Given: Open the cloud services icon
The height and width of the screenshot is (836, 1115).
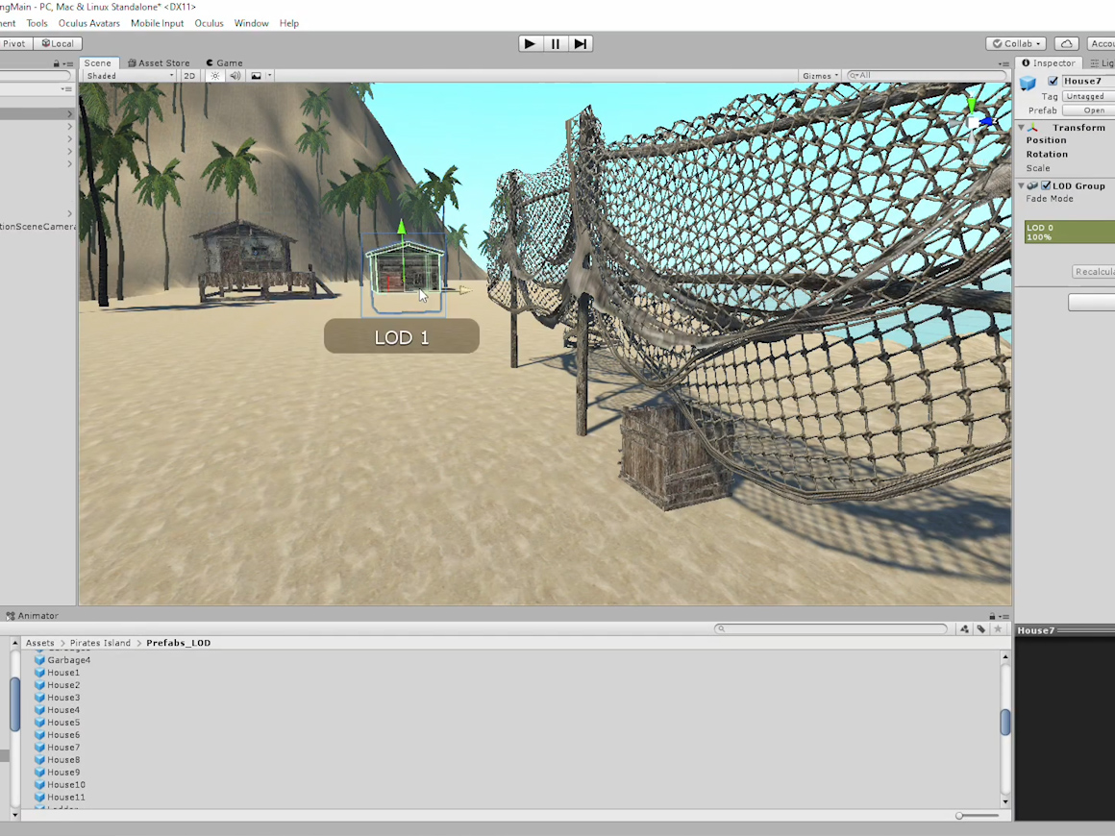Looking at the screenshot, I should (1066, 43).
